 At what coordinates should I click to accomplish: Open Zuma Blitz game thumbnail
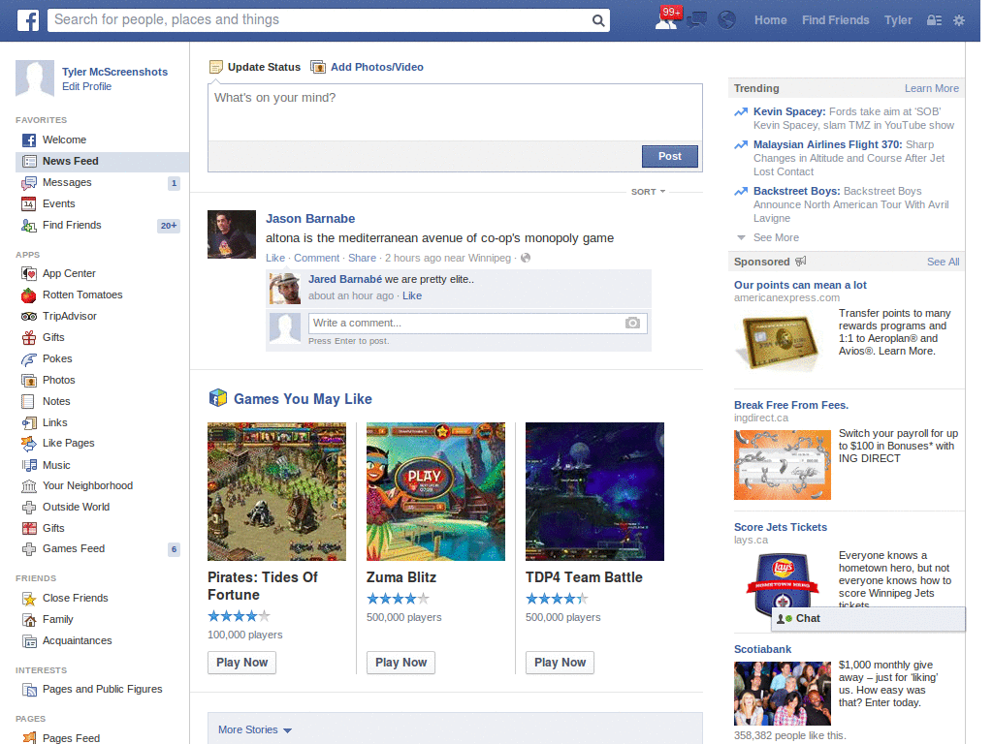435,491
